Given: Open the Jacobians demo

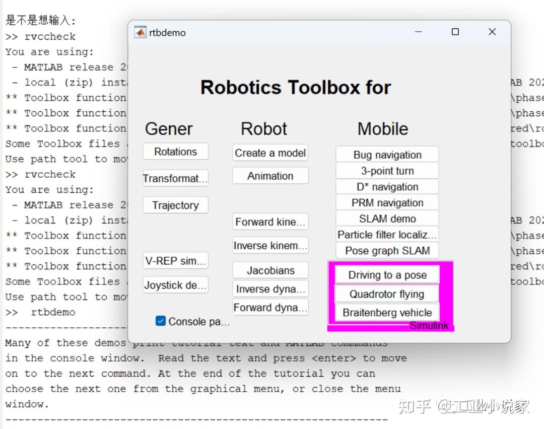Looking at the screenshot, I should [x=270, y=270].
